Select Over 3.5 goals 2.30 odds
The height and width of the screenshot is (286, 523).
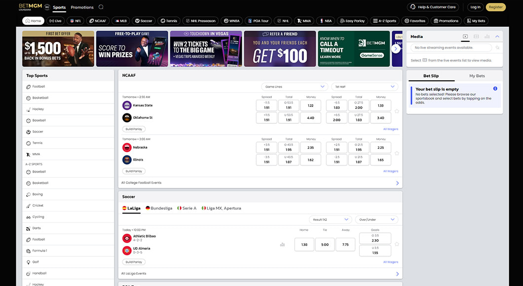point(375,238)
